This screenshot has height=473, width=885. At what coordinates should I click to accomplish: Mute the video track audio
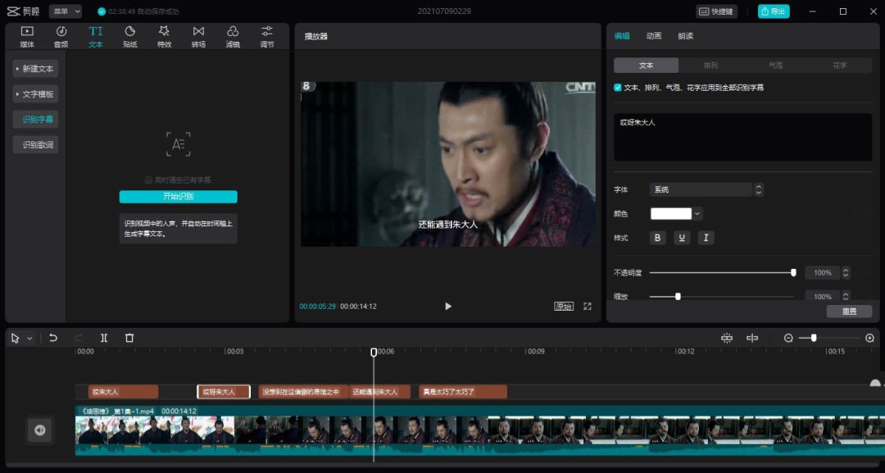click(39, 430)
